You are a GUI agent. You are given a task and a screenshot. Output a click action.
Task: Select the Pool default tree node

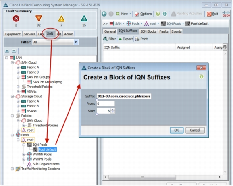pyautogui.click(x=47, y=149)
